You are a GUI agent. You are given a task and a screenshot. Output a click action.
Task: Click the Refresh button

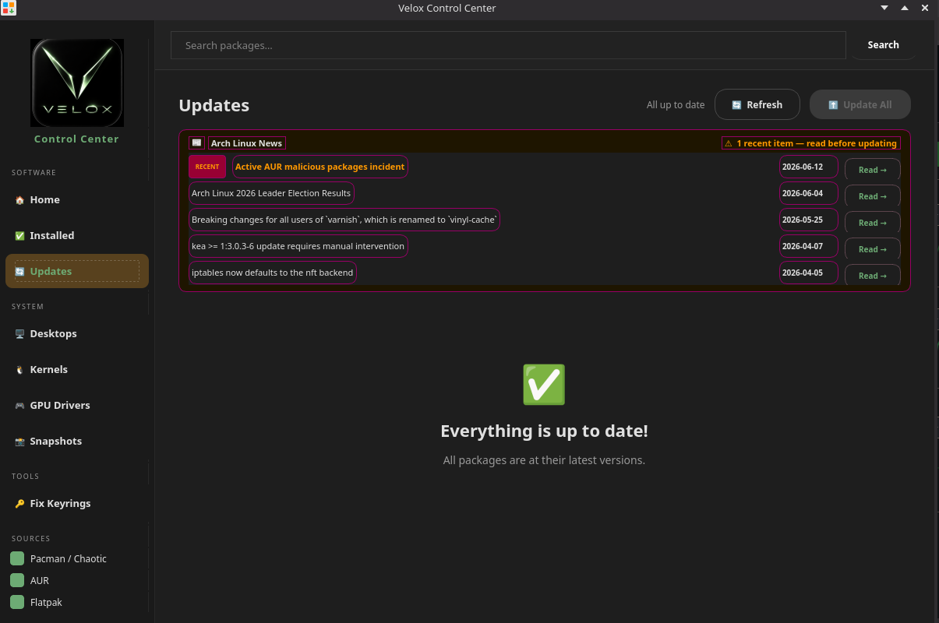[757, 104]
